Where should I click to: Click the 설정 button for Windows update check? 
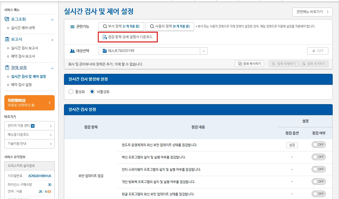292,145
